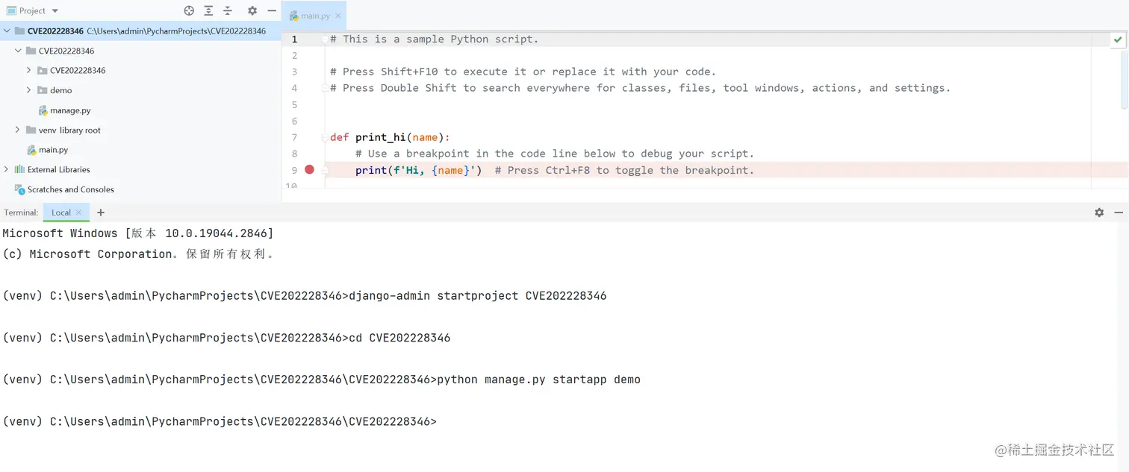Click the 'django-admin startproject CVE202228346' command line
This screenshot has width=1129, height=472.
pyautogui.click(x=305, y=296)
